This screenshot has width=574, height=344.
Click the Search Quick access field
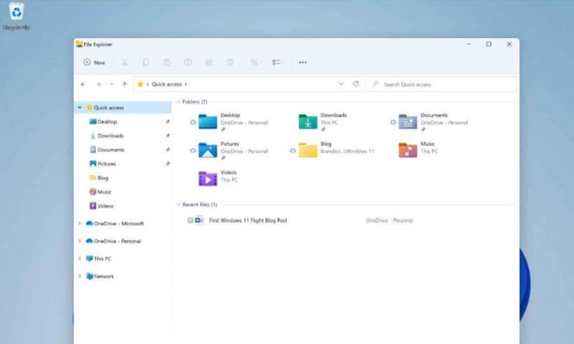(x=442, y=85)
